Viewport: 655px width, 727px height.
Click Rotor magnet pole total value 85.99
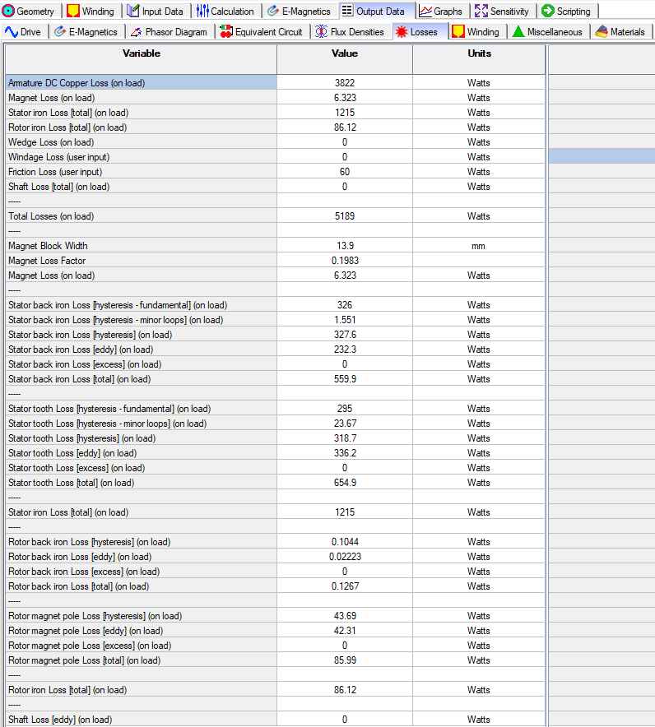345,660
